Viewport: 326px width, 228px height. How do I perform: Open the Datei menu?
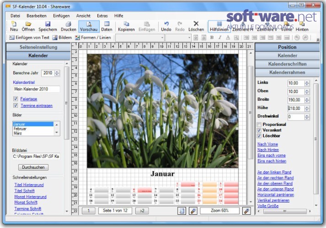tap(15, 16)
